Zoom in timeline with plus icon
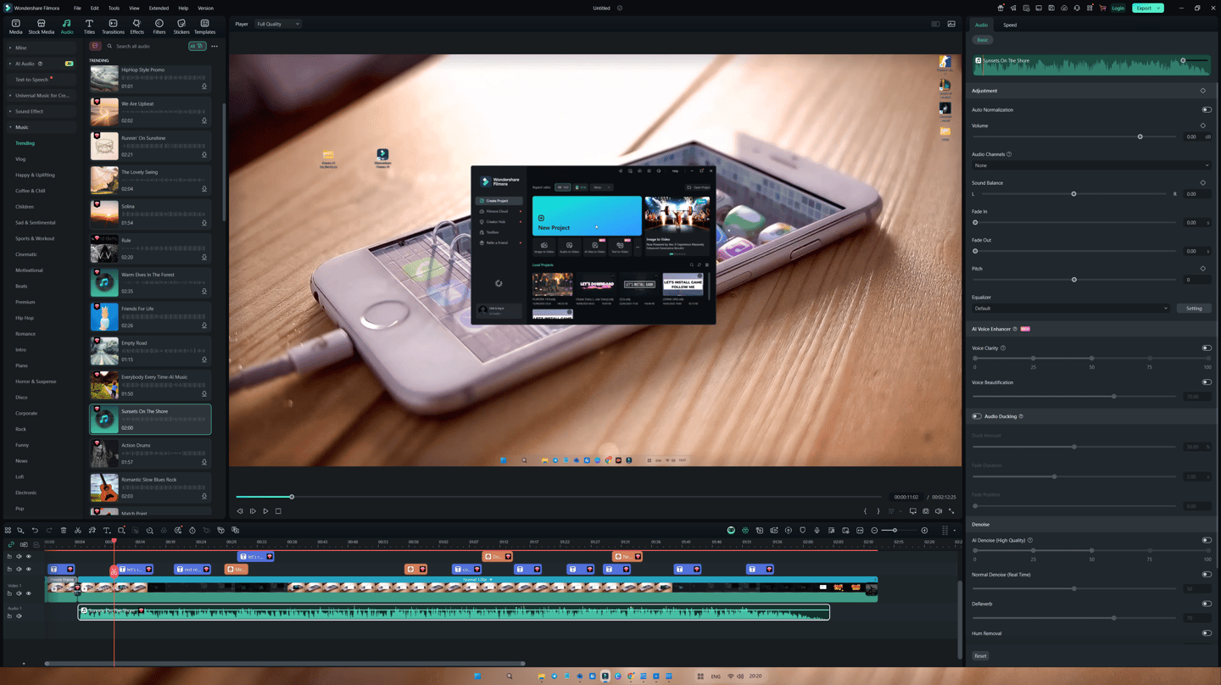Screen dimensions: 1221x685 [x=924, y=531]
